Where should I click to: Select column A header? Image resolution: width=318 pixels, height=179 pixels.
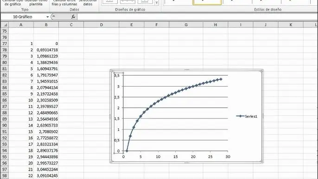pyautogui.click(x=21, y=25)
